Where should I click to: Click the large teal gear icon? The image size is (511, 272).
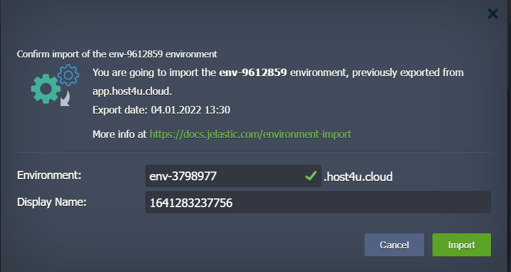coord(45,89)
